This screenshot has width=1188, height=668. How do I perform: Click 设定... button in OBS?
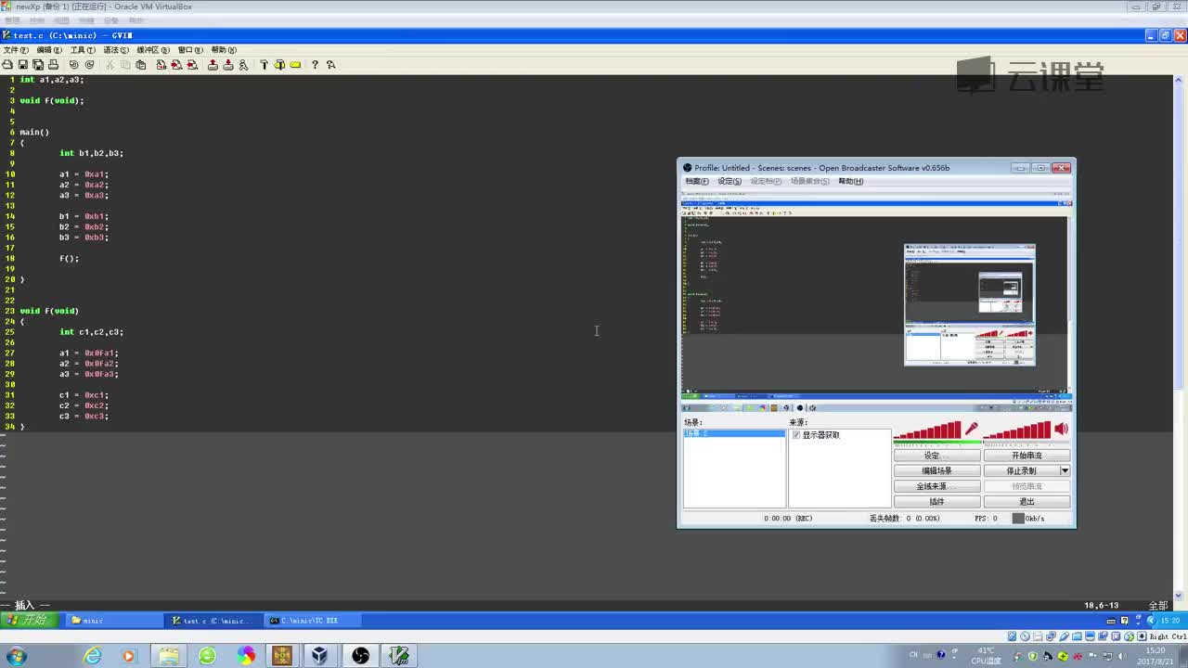click(x=937, y=456)
